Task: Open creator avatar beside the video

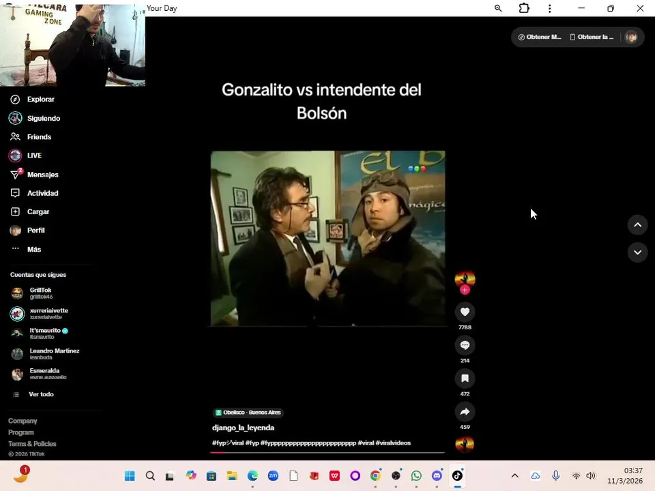Action: click(x=465, y=278)
